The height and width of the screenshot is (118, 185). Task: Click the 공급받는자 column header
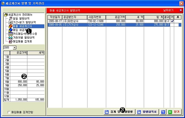click(75, 17)
